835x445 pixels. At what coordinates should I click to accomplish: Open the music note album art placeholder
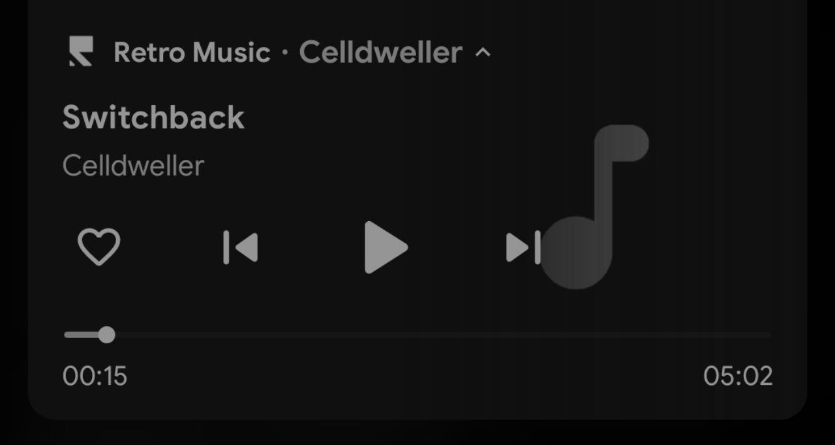(x=595, y=206)
